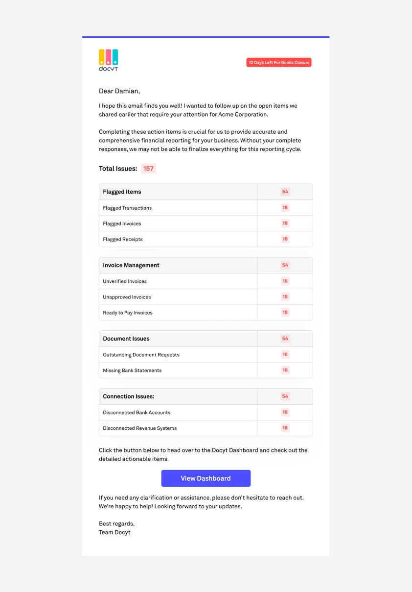Screen dimensions: 412x592
Task: Select the Connection Issues section header
Action: (128, 397)
